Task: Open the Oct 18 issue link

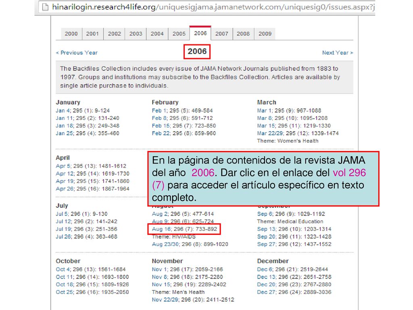Action: (x=64, y=285)
